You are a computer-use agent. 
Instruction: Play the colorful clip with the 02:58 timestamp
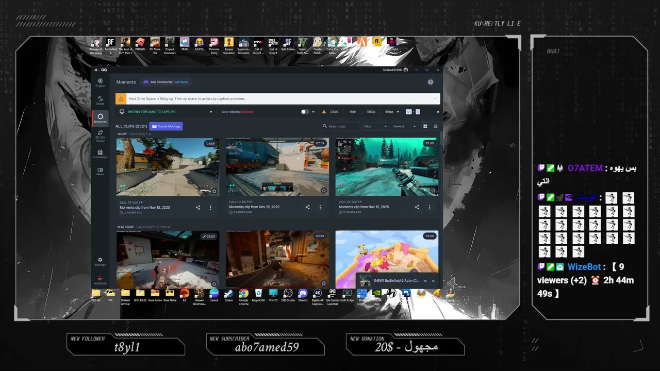[387, 259]
